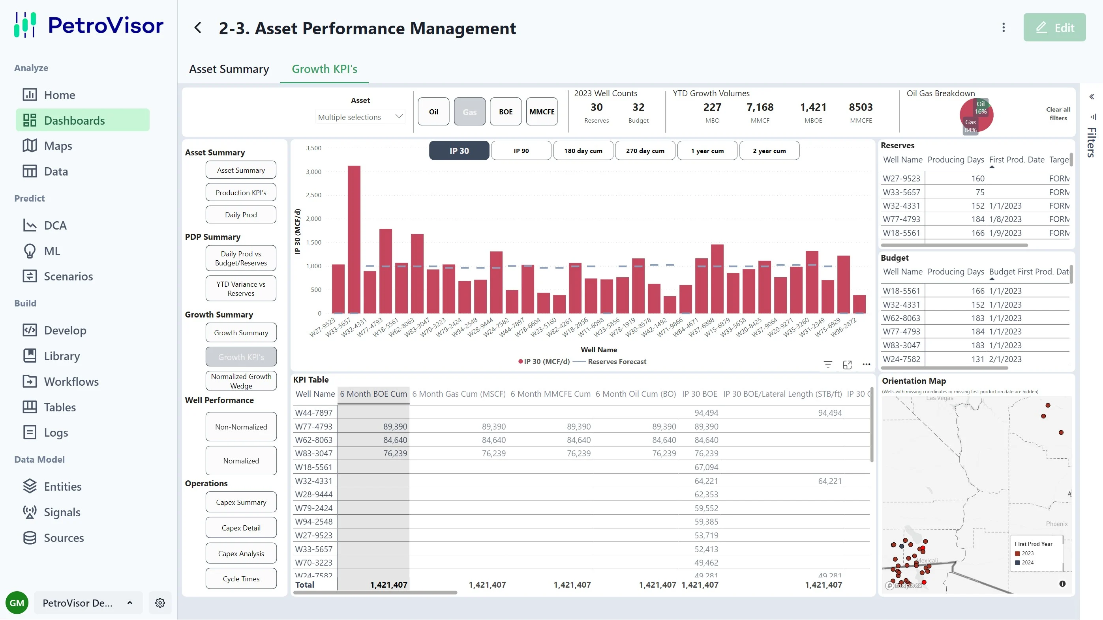Switch chart to IP 90
Screen dimensions: 1103x620
pos(521,151)
